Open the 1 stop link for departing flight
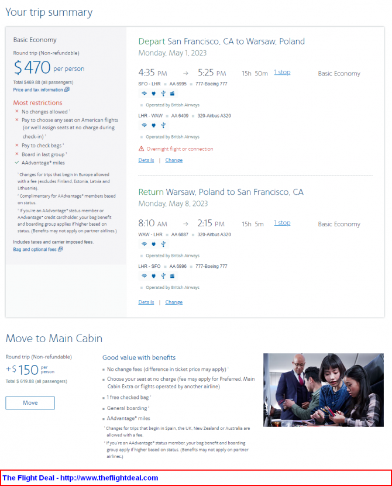This screenshot has height=486, width=392. pyautogui.click(x=282, y=72)
